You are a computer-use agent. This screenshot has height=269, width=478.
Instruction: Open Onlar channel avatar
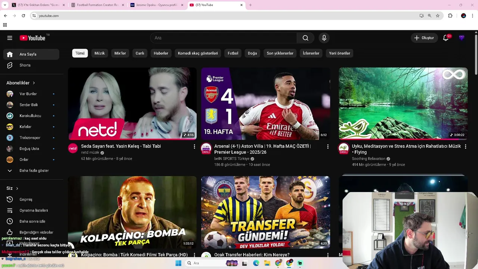(x=10, y=160)
